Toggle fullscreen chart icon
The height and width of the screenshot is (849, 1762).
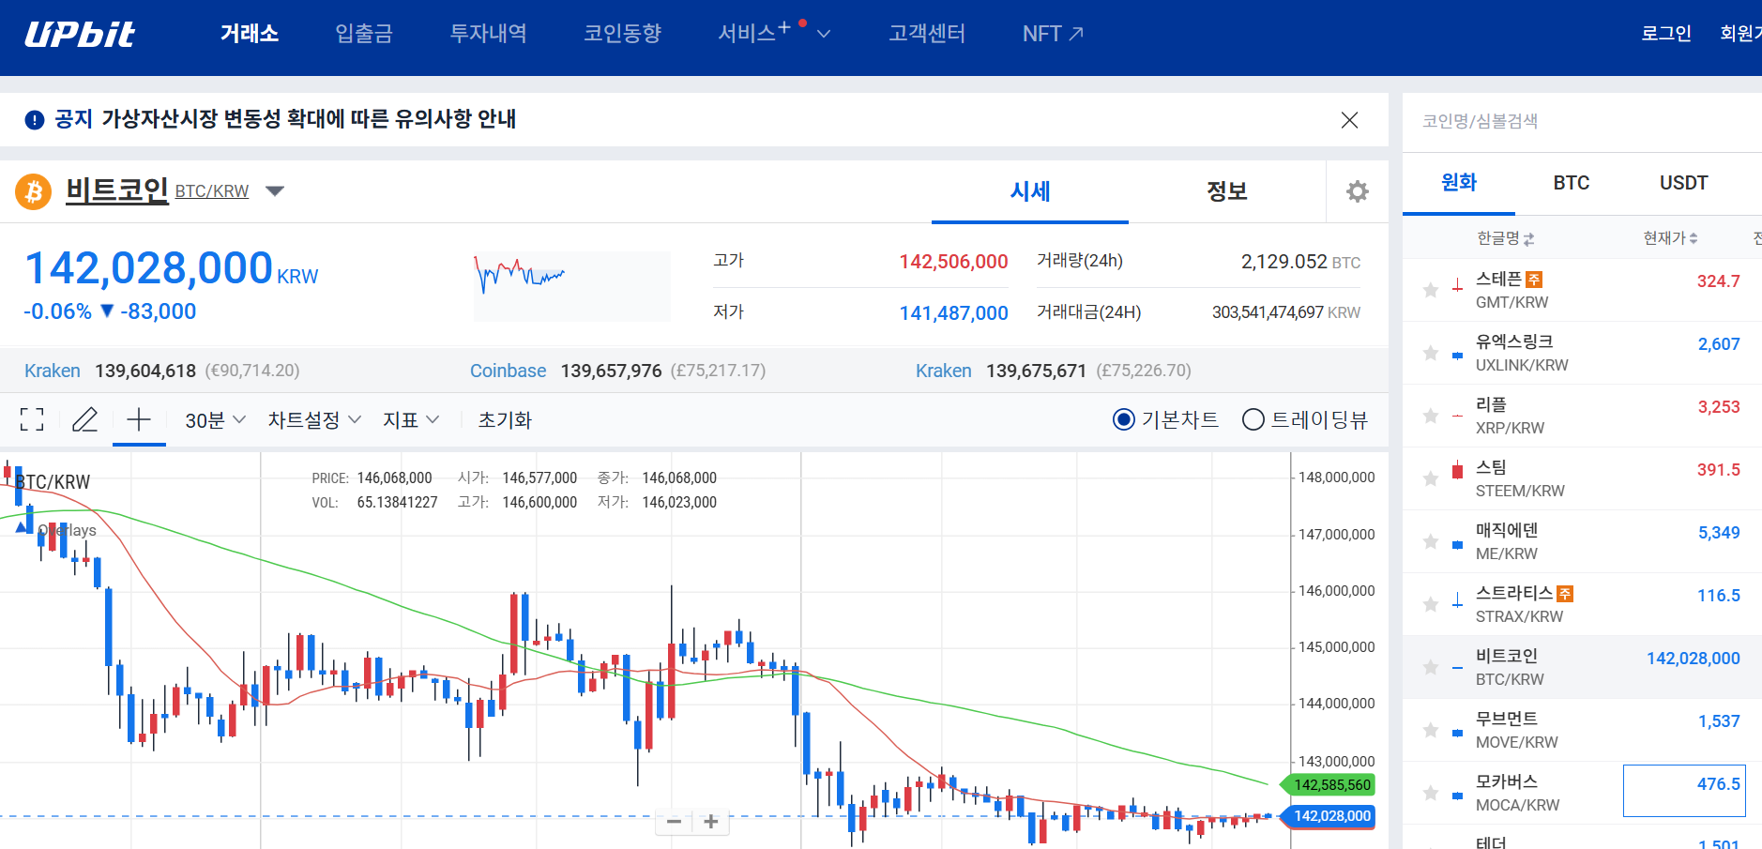[x=32, y=419]
